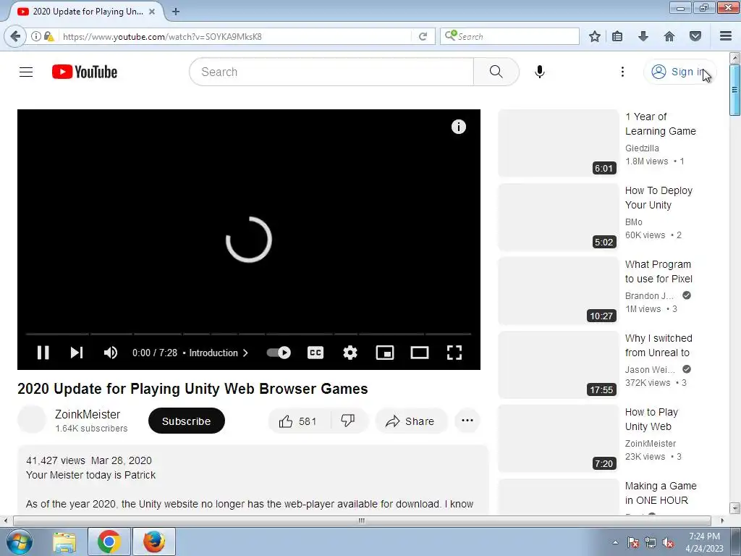Click the vertical scrollbar thumb

tap(734, 90)
